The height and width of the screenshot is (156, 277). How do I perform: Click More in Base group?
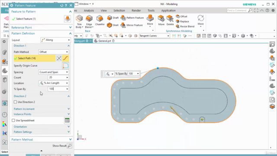[150, 21]
